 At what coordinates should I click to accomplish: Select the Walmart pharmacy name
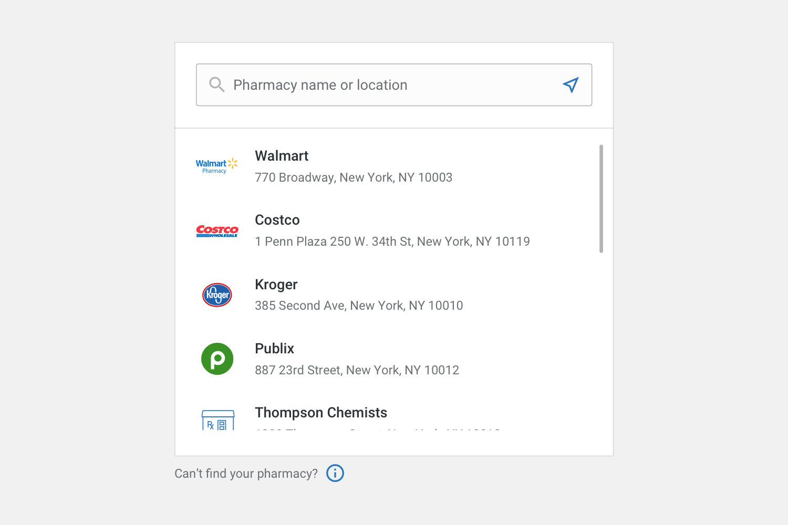(282, 156)
